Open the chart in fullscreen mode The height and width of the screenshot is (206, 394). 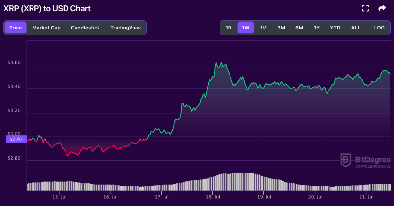click(365, 8)
